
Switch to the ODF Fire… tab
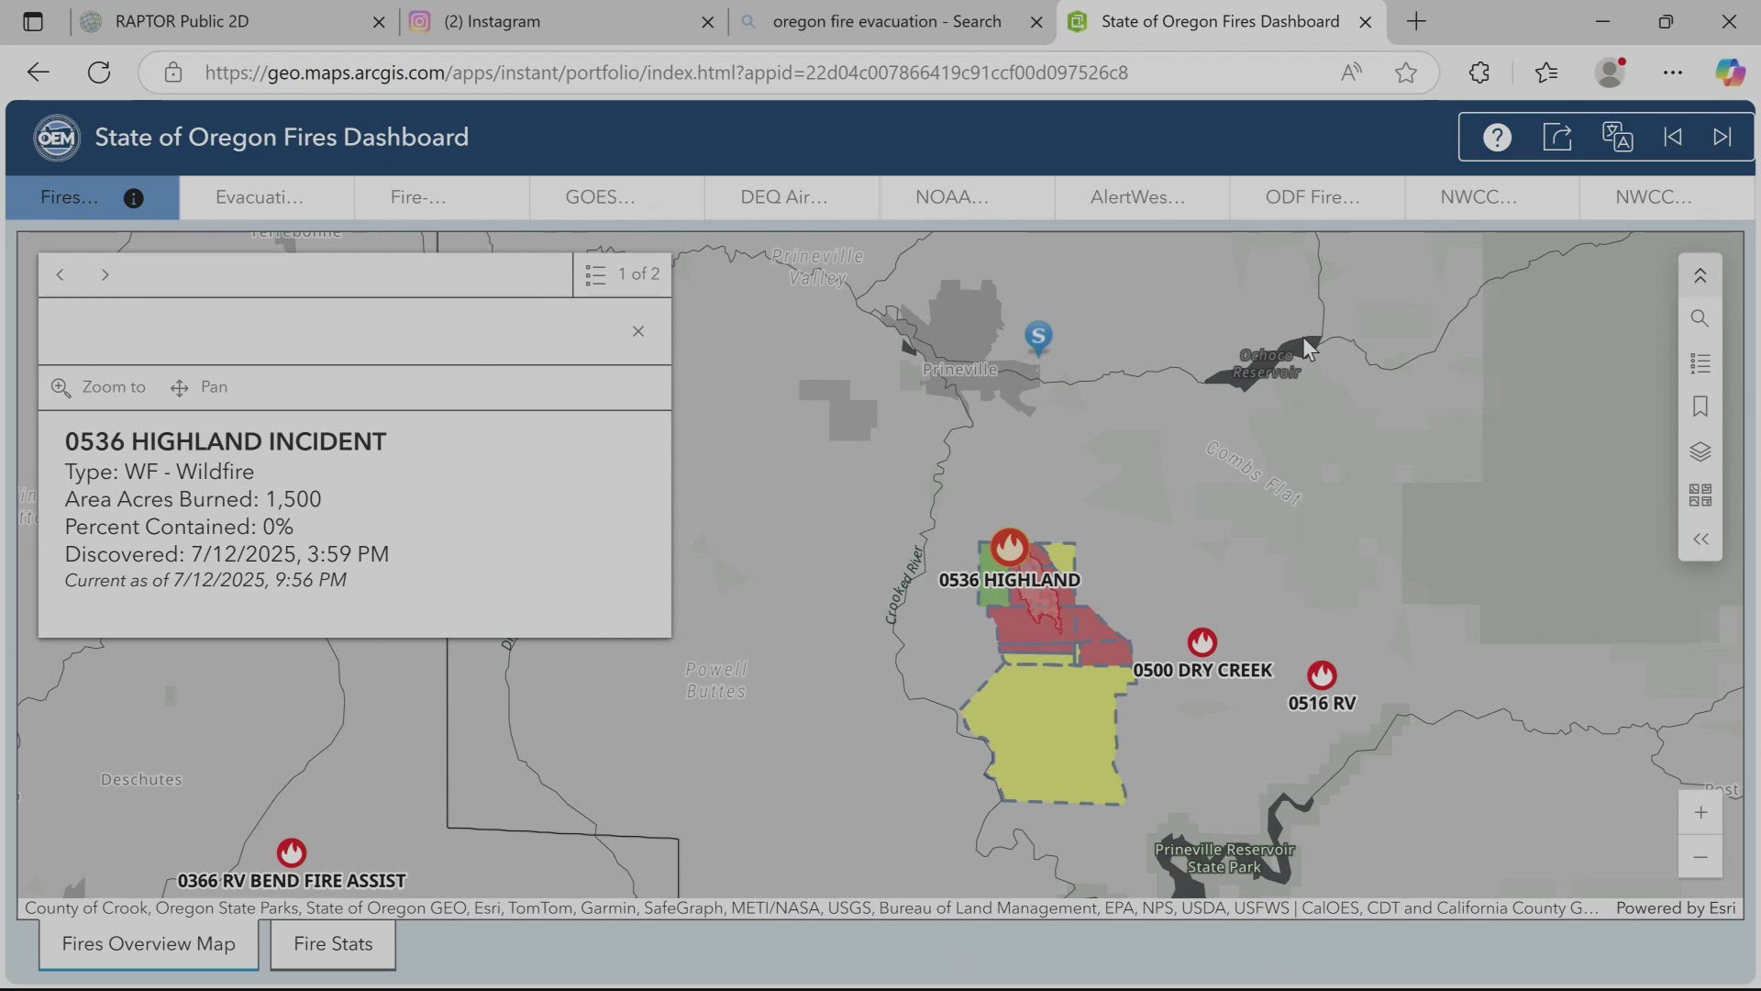[1317, 197]
